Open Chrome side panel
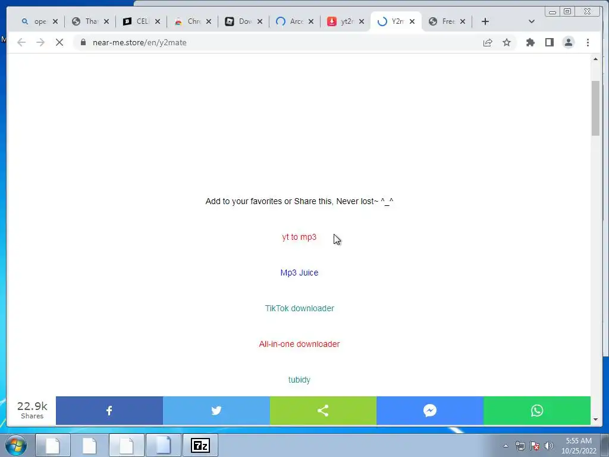Viewport: 609px width, 457px height. tap(549, 42)
